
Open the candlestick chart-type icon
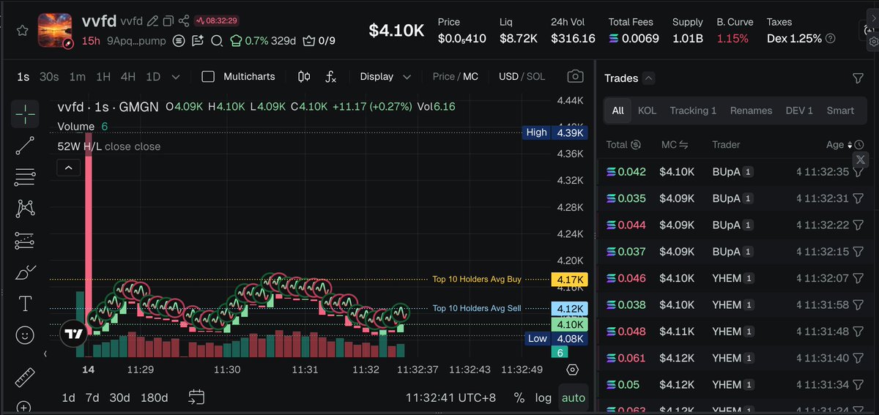304,76
